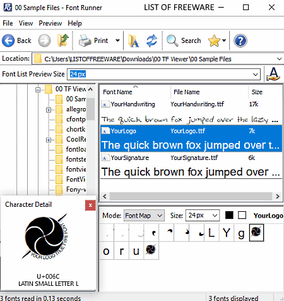Expand the allegro folder node
This screenshot has width=284, height=301.
click(49, 110)
